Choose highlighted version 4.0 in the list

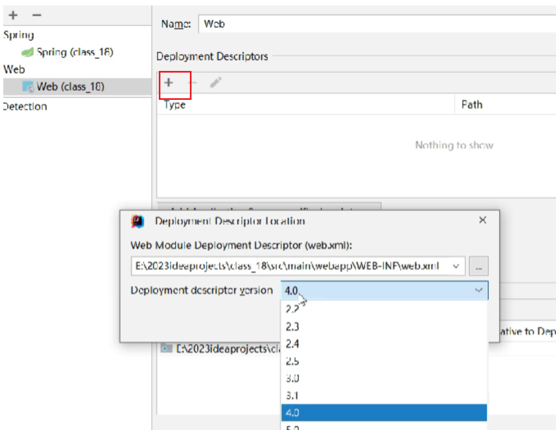[384, 413]
